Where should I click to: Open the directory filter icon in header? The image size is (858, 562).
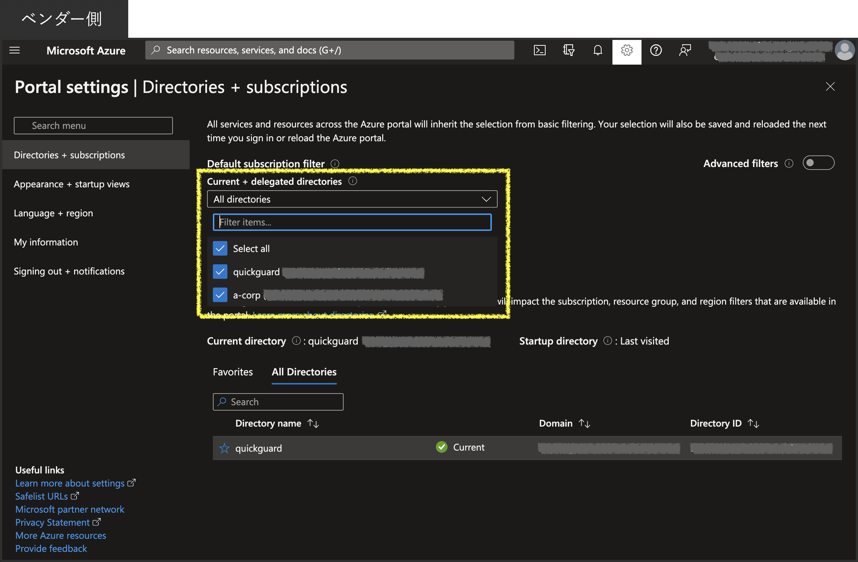coord(568,50)
